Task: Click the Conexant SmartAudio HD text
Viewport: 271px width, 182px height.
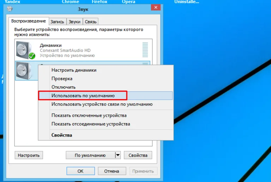Action: click(x=65, y=50)
